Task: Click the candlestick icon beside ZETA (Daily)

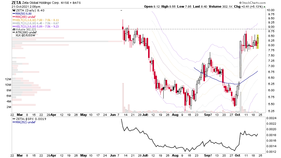Action: pos(14,11)
